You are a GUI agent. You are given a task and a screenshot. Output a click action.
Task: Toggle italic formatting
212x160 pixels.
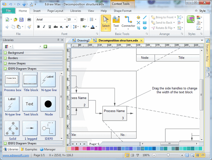point(44,27)
